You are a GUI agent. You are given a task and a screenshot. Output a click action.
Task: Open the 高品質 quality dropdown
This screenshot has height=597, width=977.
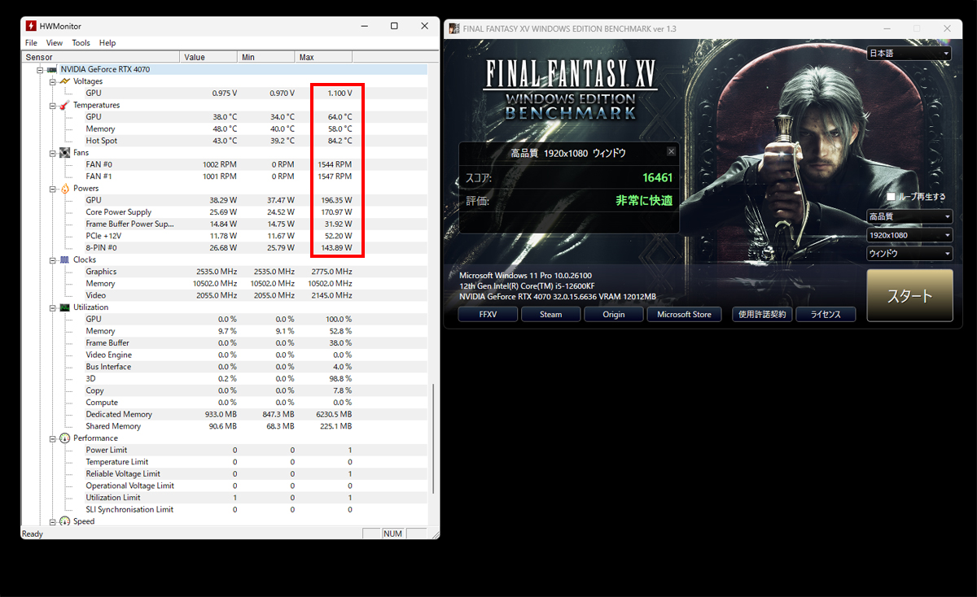tap(909, 216)
